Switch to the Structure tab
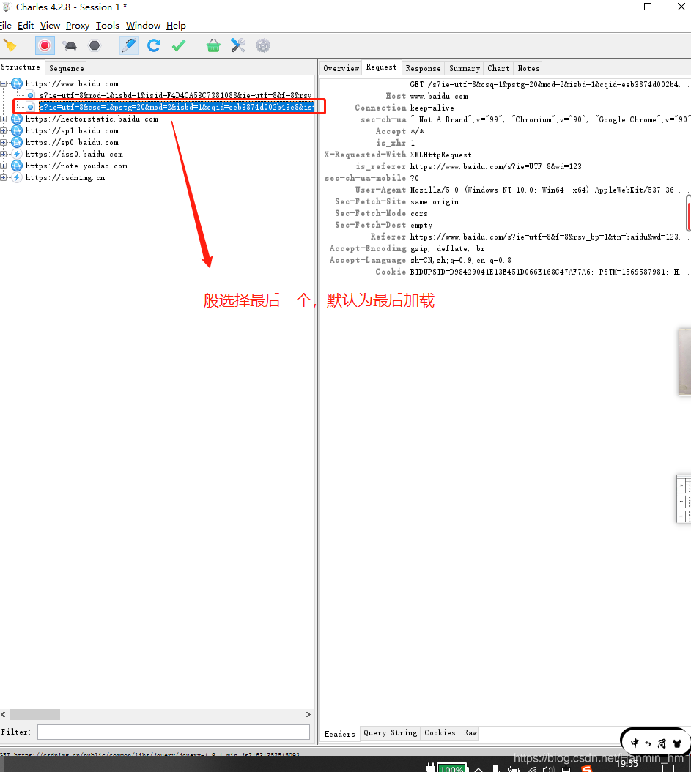 click(x=21, y=67)
